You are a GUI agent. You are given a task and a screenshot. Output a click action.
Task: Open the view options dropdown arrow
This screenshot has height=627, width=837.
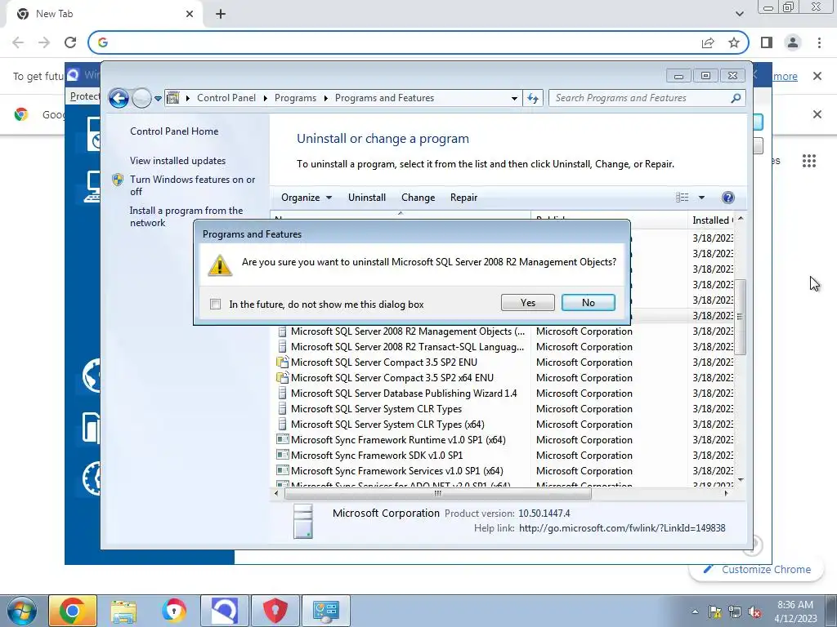pos(701,198)
